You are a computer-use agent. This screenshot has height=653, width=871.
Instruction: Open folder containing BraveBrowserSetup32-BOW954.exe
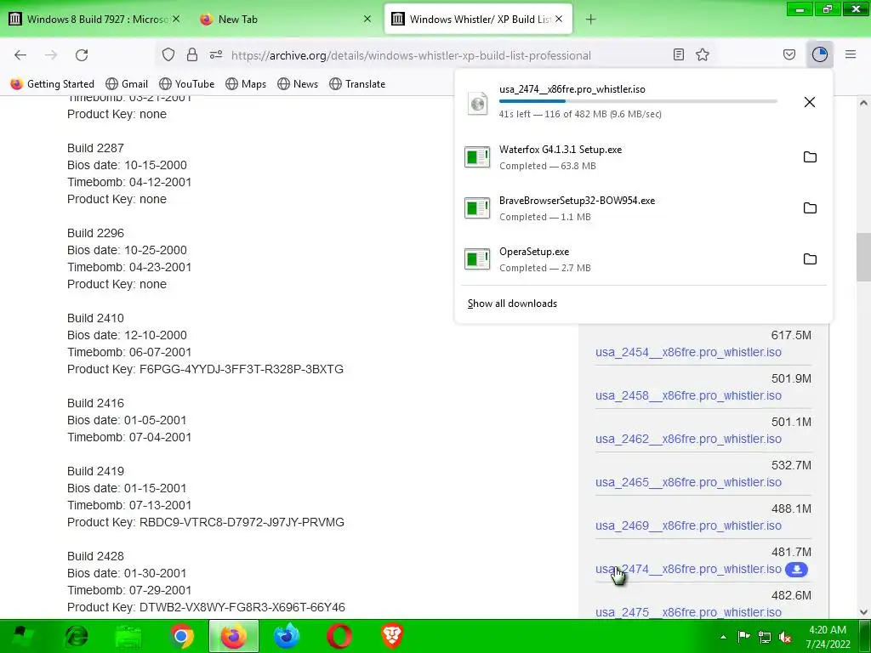pyautogui.click(x=810, y=208)
